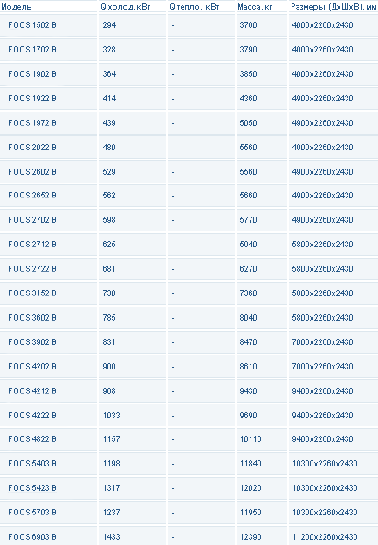Viewport: 378px width, 545px height.
Task: Click the FOCS 4202 B model link
Action: 32,366
